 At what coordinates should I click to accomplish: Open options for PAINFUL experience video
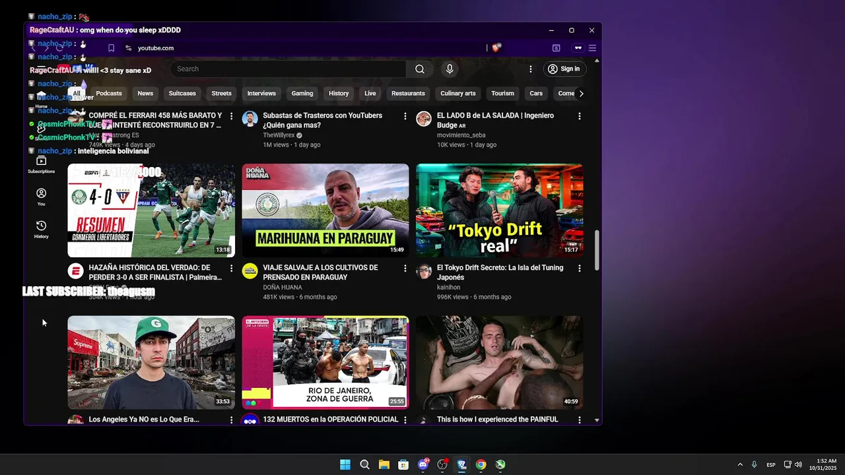pyautogui.click(x=580, y=420)
